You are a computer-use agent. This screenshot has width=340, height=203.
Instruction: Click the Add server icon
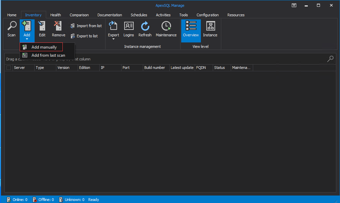pyautogui.click(x=27, y=26)
